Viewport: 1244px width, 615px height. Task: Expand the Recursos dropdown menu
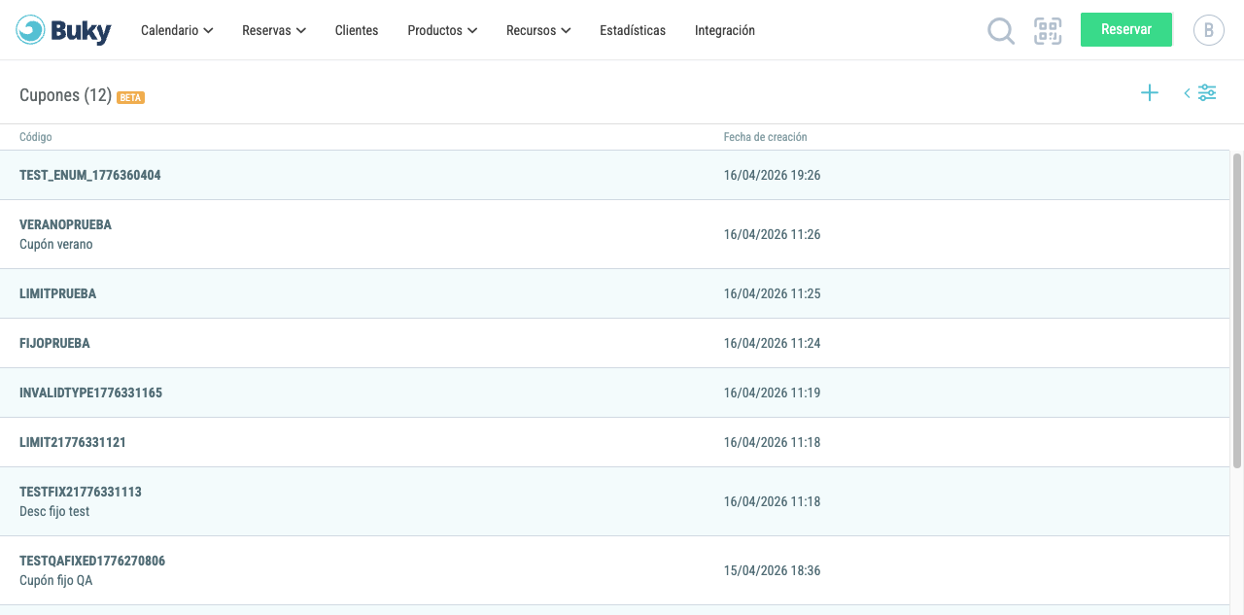click(x=538, y=31)
